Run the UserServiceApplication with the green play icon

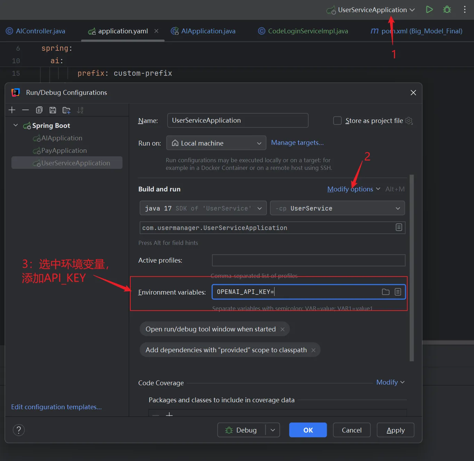[x=429, y=10]
